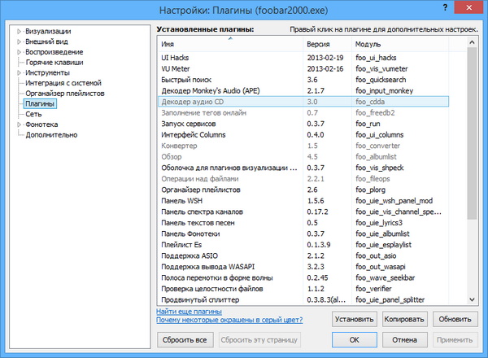Click the Отмена button

point(404,340)
